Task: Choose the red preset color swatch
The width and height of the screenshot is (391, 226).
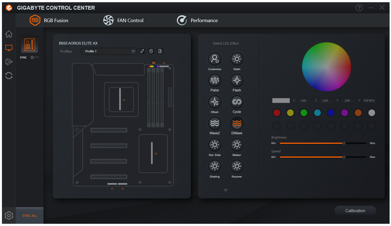Action: point(277,113)
